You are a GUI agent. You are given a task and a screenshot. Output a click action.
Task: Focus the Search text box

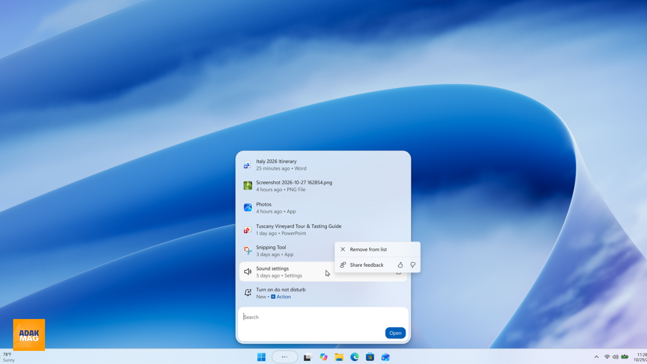(x=323, y=317)
